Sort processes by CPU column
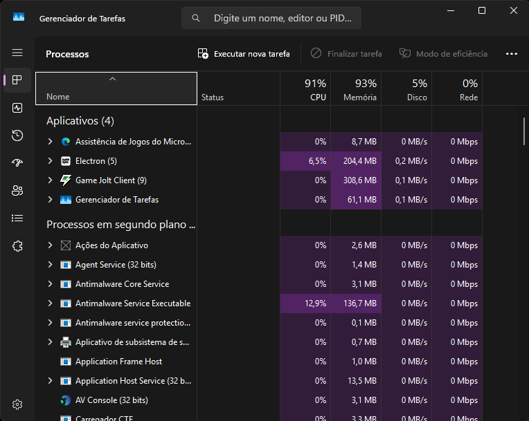The width and height of the screenshot is (529, 421). [x=305, y=90]
